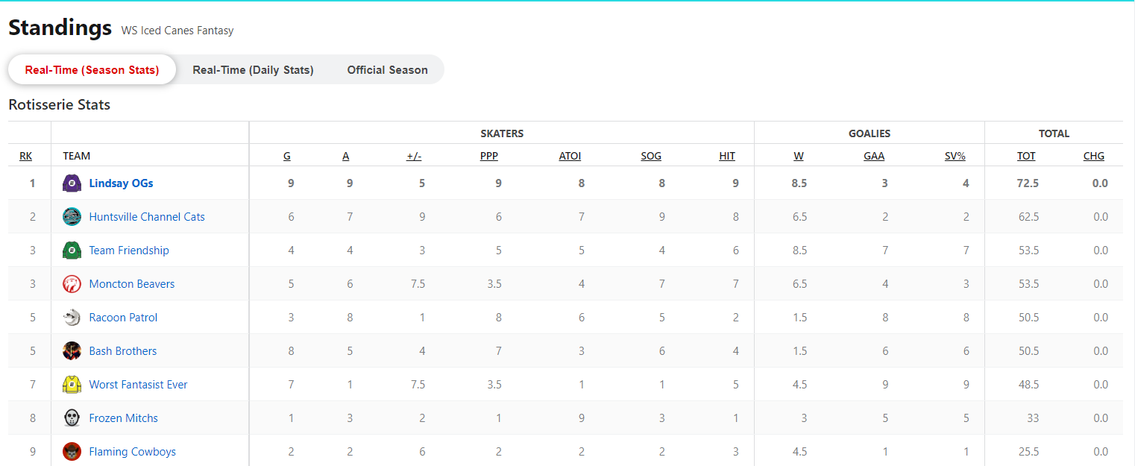This screenshot has height=466, width=1135.
Task: Sort by the SV% goalie column
Action: [x=955, y=156]
